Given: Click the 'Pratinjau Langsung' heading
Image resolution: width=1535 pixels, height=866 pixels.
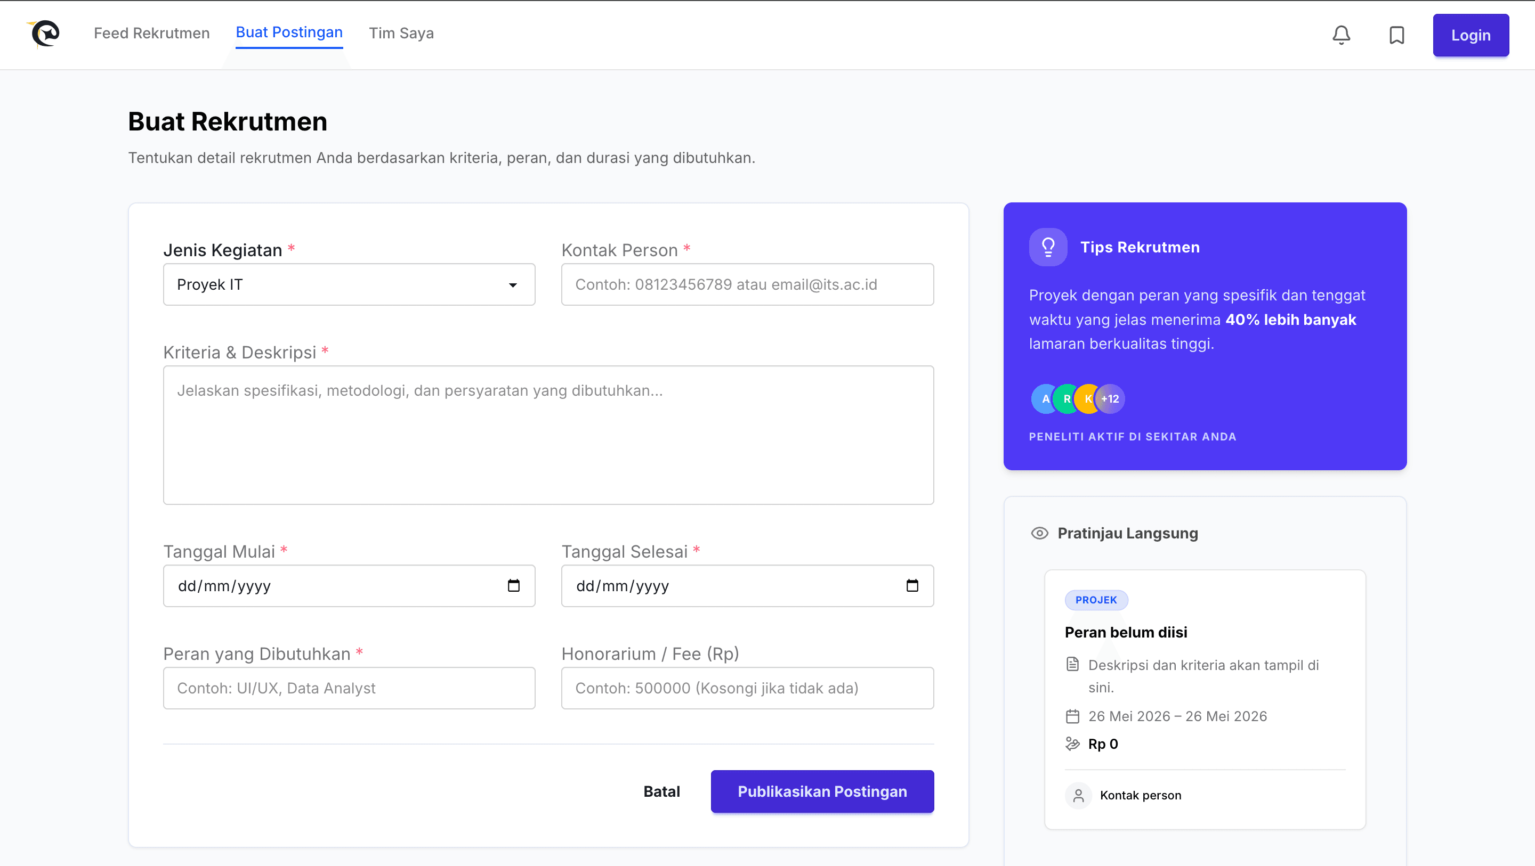Looking at the screenshot, I should 1127,533.
